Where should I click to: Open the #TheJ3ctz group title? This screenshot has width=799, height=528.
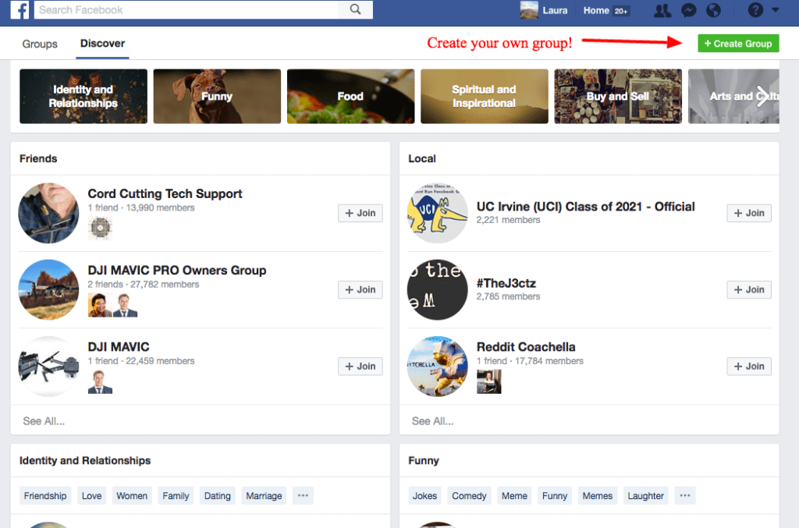tap(506, 283)
